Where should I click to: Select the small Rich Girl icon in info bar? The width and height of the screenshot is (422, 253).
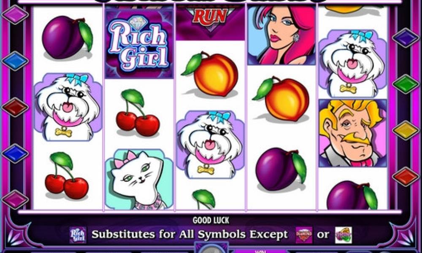(x=78, y=235)
